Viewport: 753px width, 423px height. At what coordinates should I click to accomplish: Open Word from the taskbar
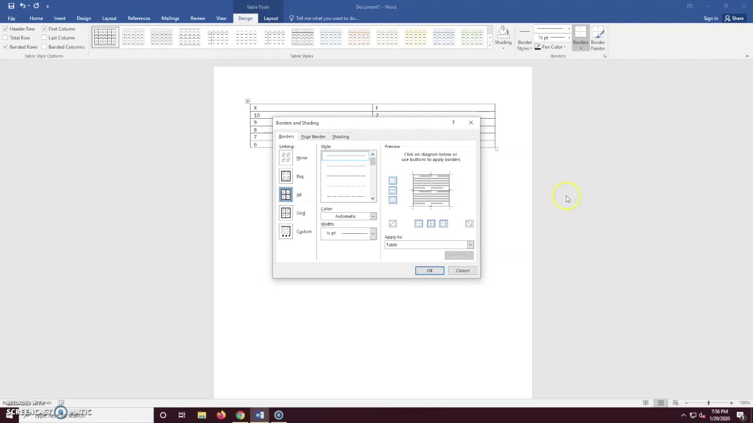tap(259, 415)
